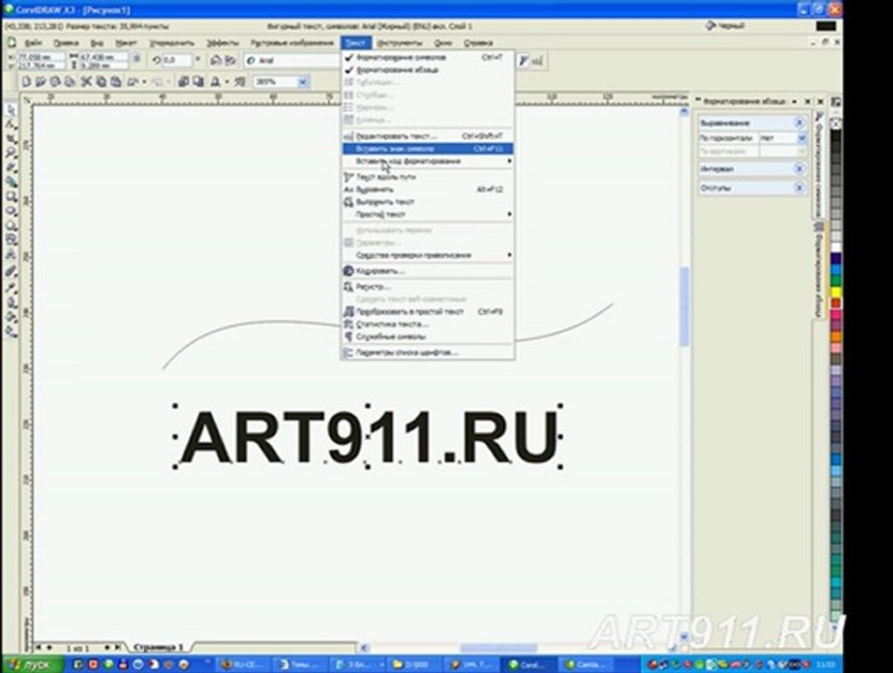
Task: Uncheck Форматирование абзаца in the Текст menu
Action: (427, 69)
